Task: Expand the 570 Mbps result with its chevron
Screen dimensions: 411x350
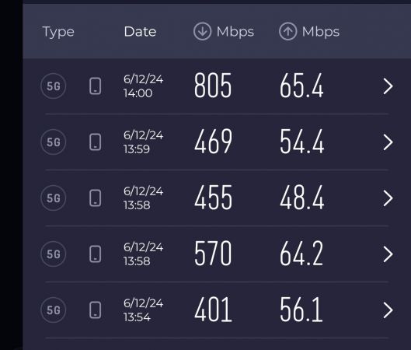Action: pos(388,254)
